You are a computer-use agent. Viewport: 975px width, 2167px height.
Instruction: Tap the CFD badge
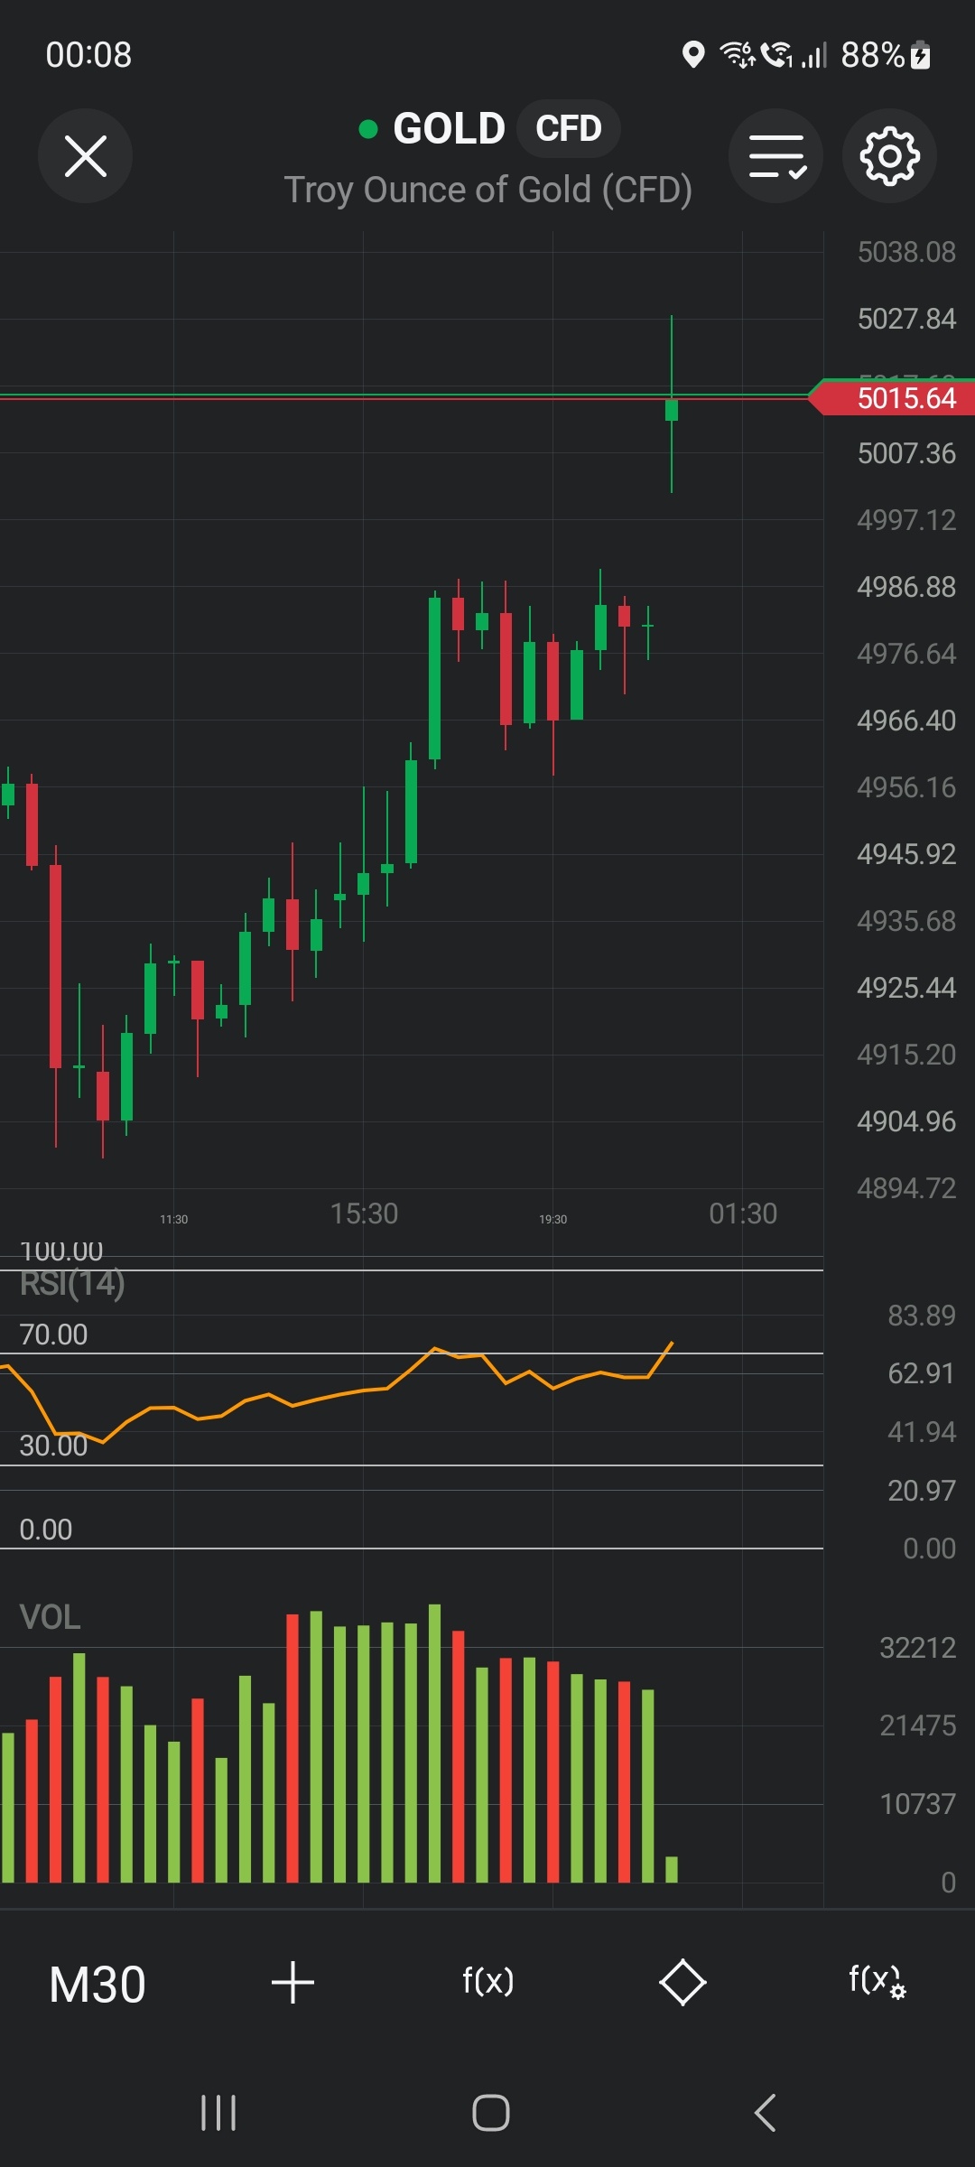[x=568, y=129]
